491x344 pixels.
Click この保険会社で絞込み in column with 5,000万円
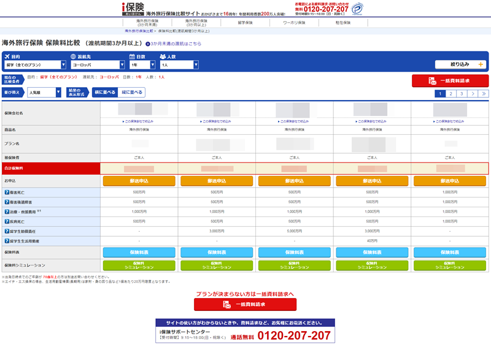click(293, 121)
